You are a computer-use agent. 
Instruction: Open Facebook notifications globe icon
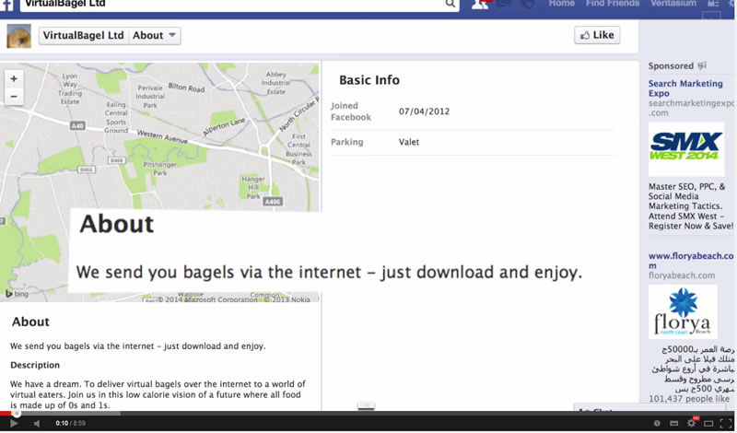[528, 4]
